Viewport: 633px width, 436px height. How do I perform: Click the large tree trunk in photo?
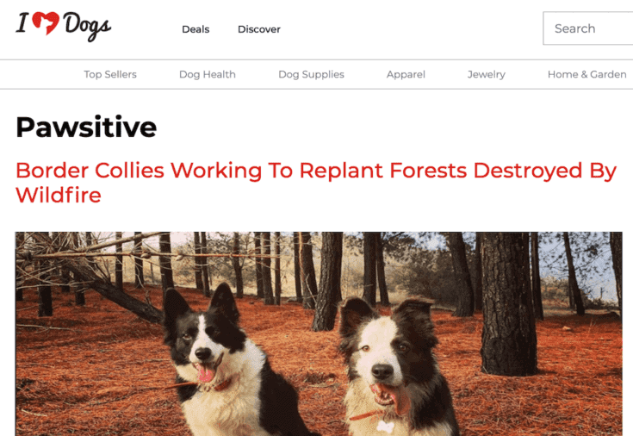(507, 303)
